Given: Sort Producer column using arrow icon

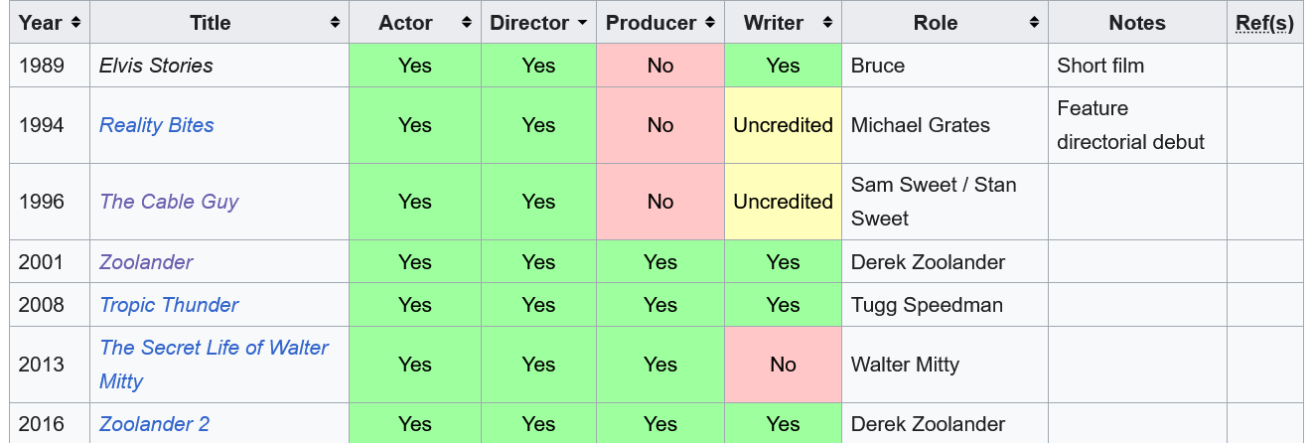Looking at the screenshot, I should pyautogui.click(x=709, y=23).
